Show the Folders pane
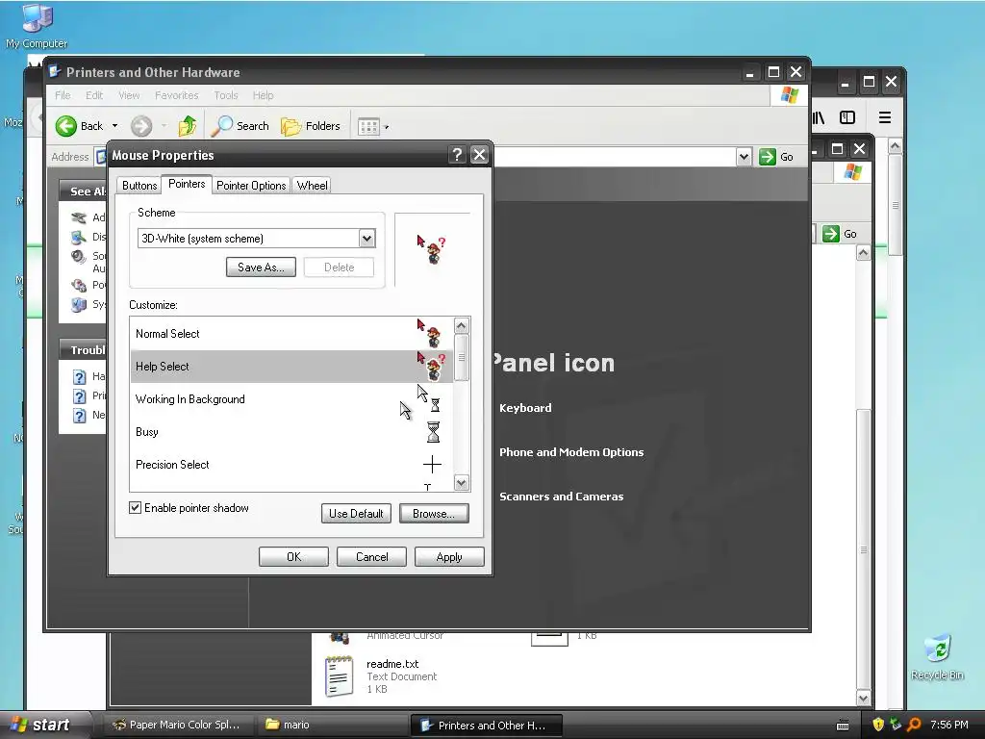 [x=311, y=126]
